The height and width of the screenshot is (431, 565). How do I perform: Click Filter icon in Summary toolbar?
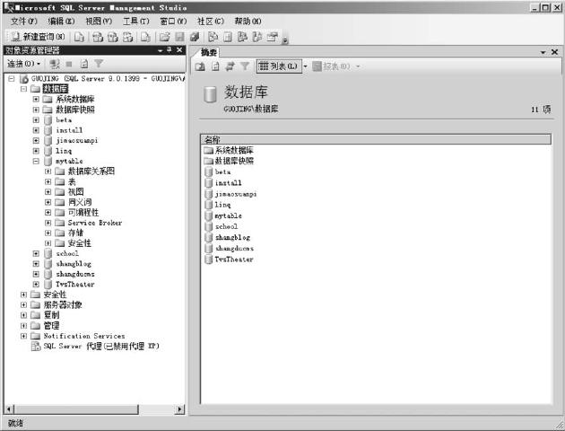[x=245, y=66]
